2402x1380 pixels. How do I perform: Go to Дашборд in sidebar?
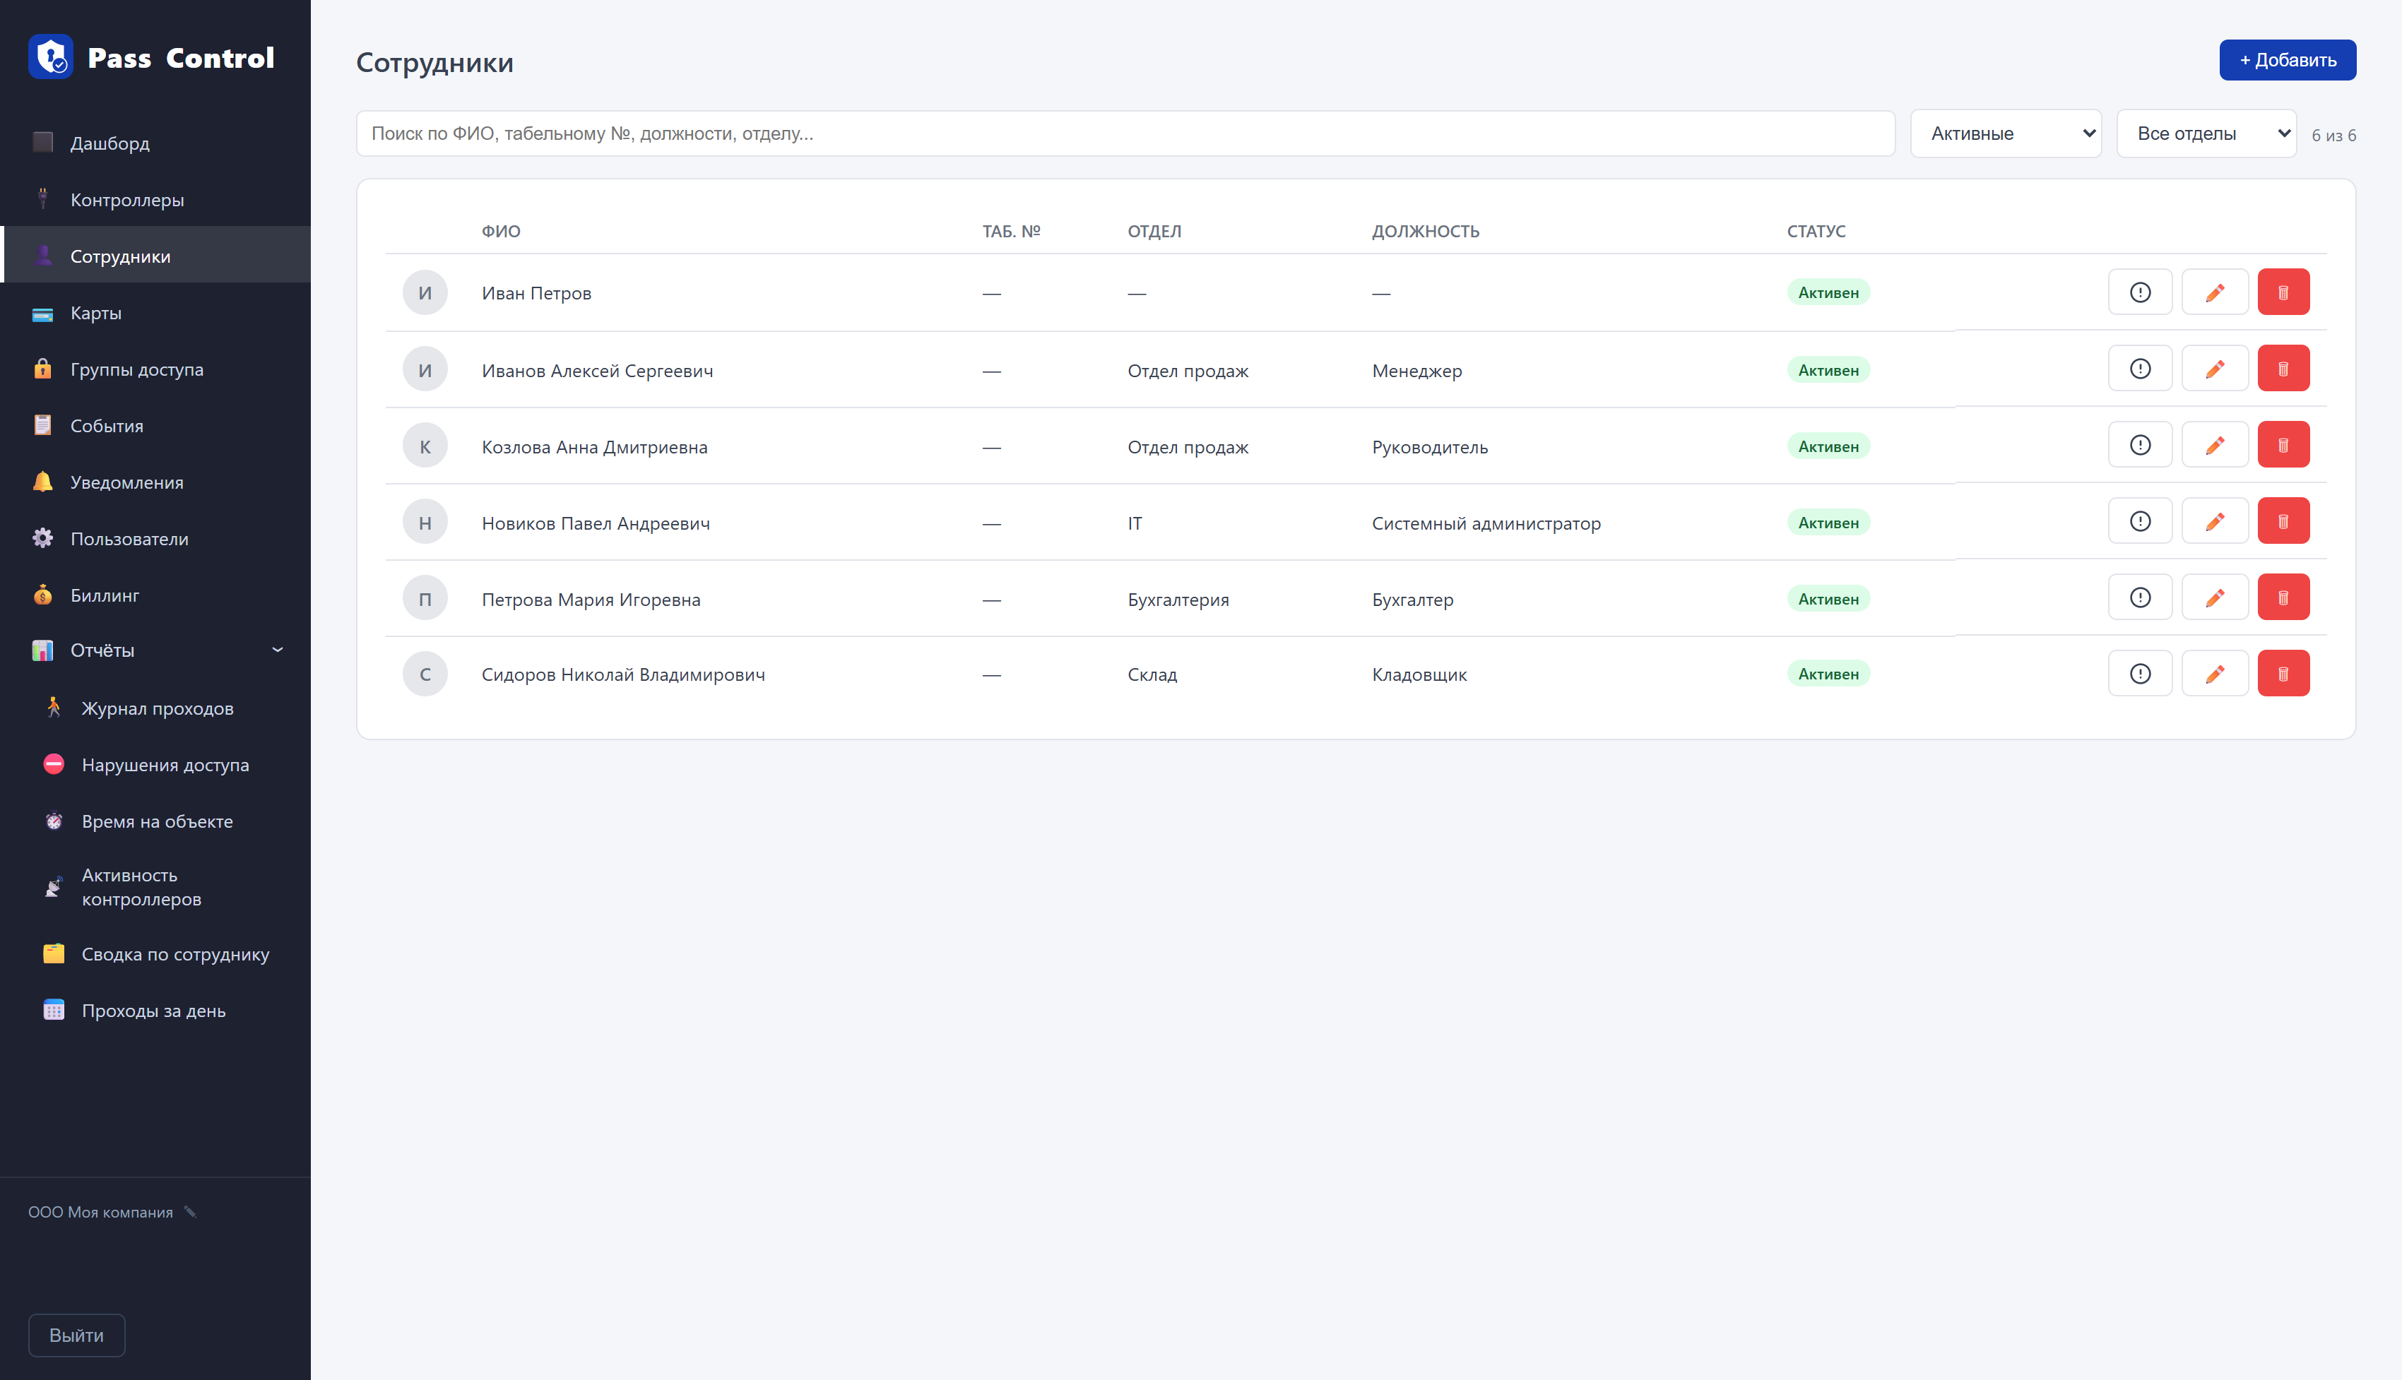[155, 143]
